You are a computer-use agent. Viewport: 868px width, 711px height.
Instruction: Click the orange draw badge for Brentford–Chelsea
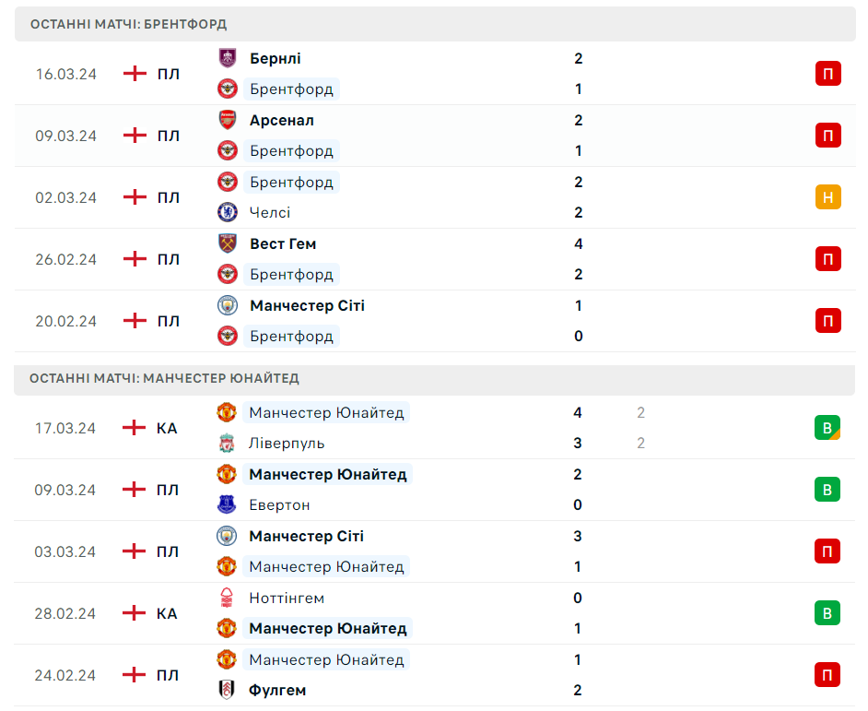tap(827, 197)
